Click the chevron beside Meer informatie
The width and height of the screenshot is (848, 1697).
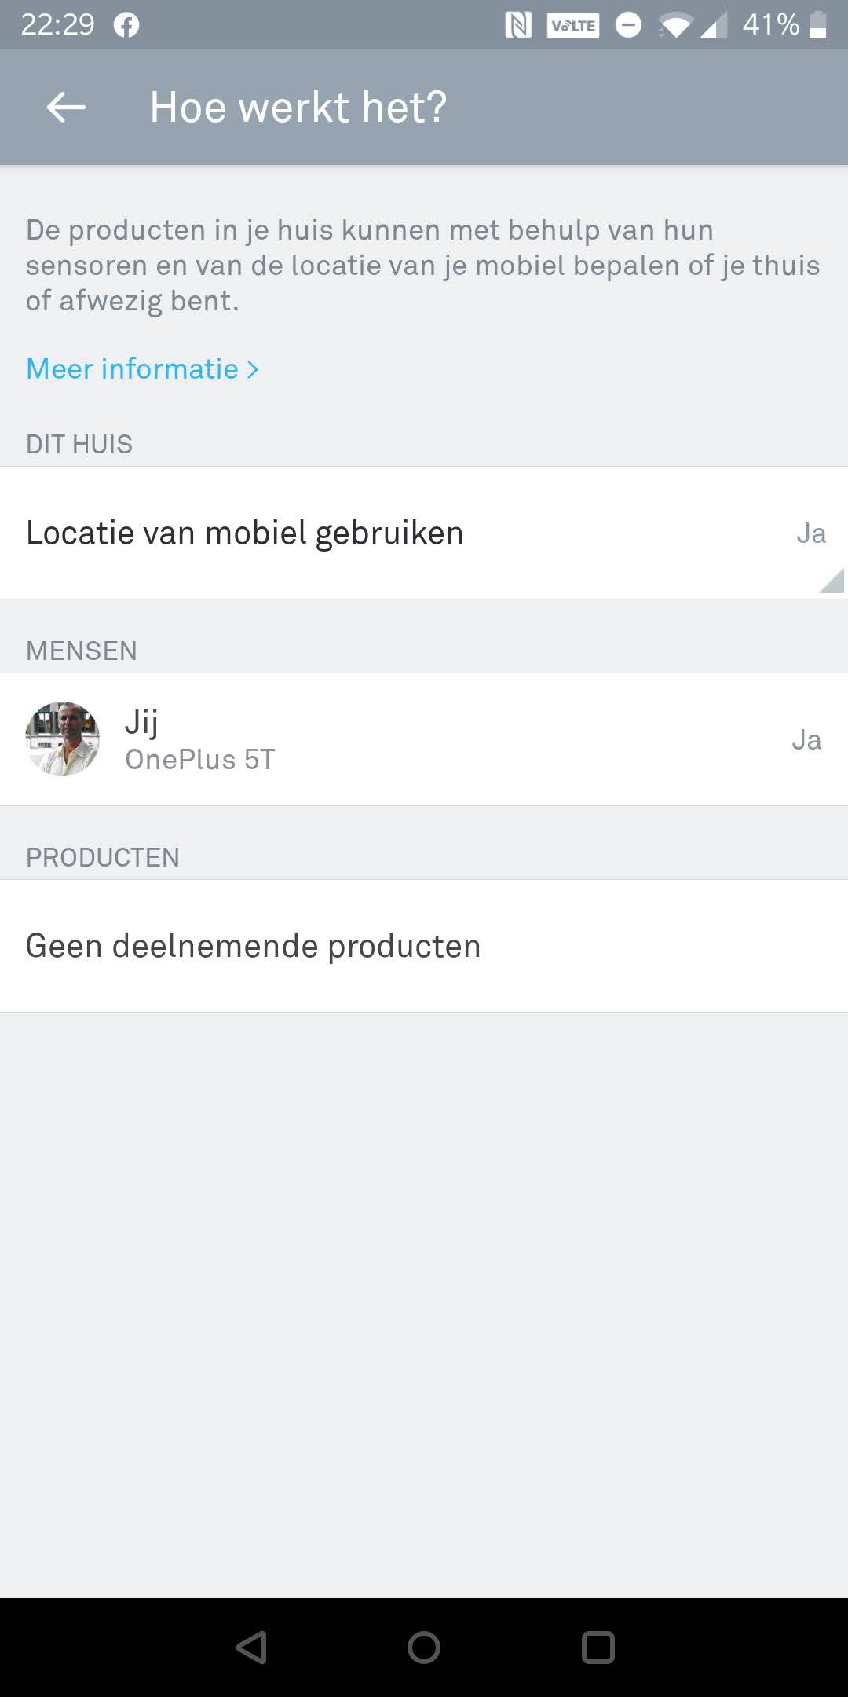[253, 369]
